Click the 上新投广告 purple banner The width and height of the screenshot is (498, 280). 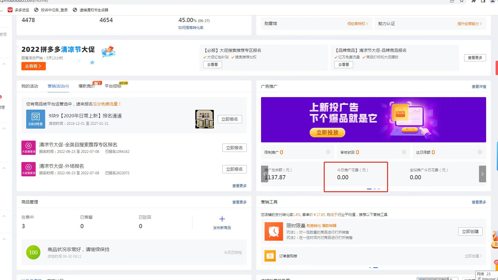click(373, 120)
